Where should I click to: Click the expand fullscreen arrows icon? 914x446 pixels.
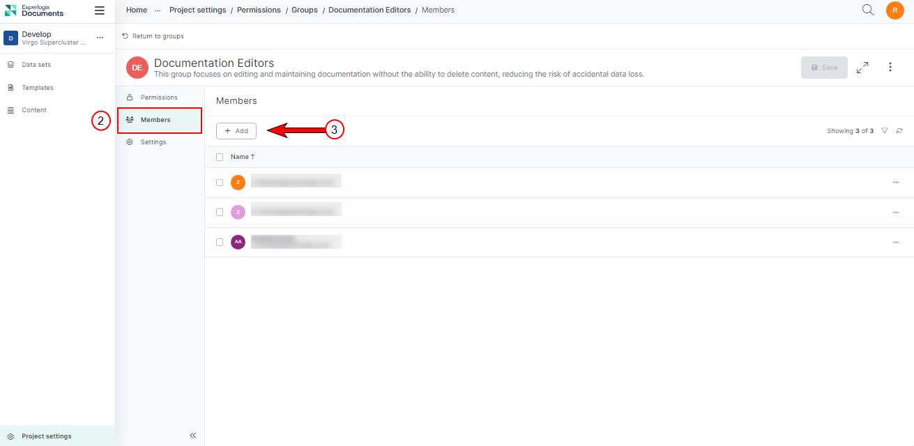(x=862, y=68)
